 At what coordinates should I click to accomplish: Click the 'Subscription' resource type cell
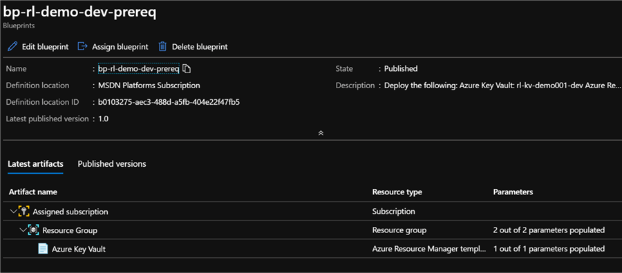[393, 212]
